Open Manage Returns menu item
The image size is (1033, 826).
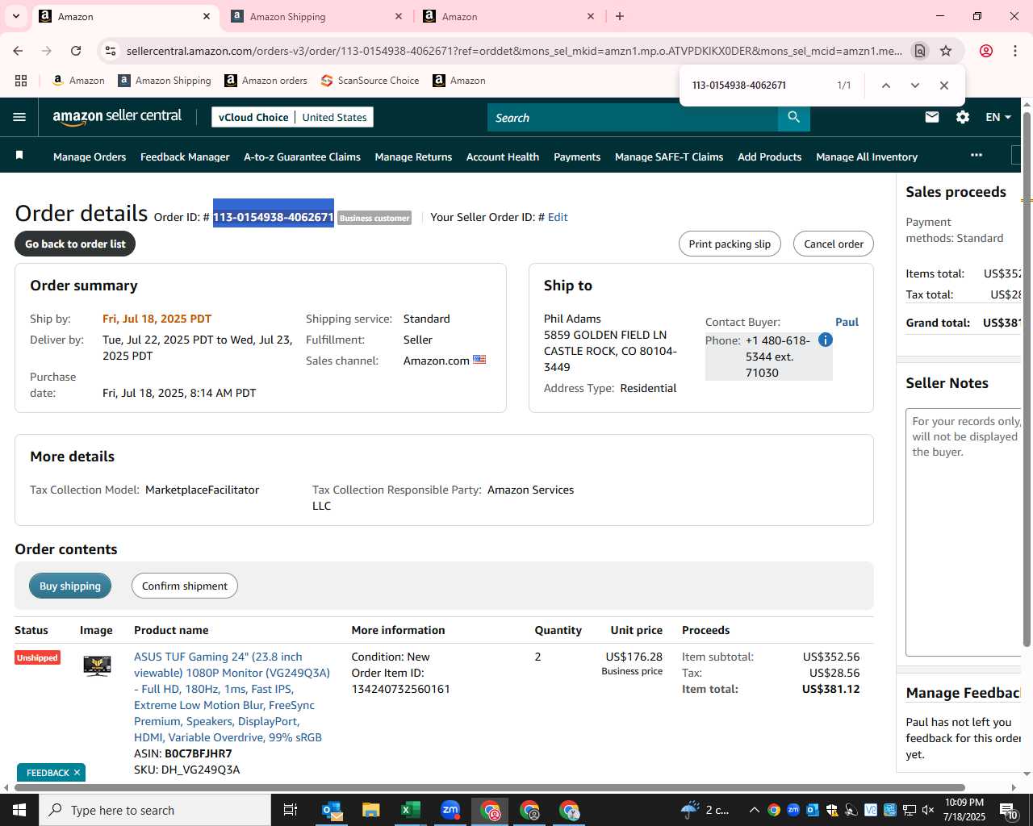(x=413, y=156)
